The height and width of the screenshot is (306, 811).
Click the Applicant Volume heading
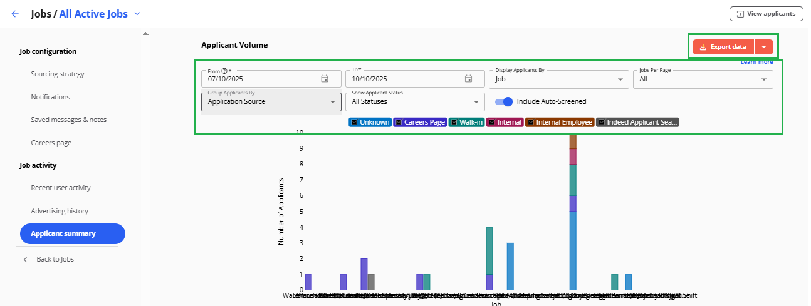coord(234,45)
